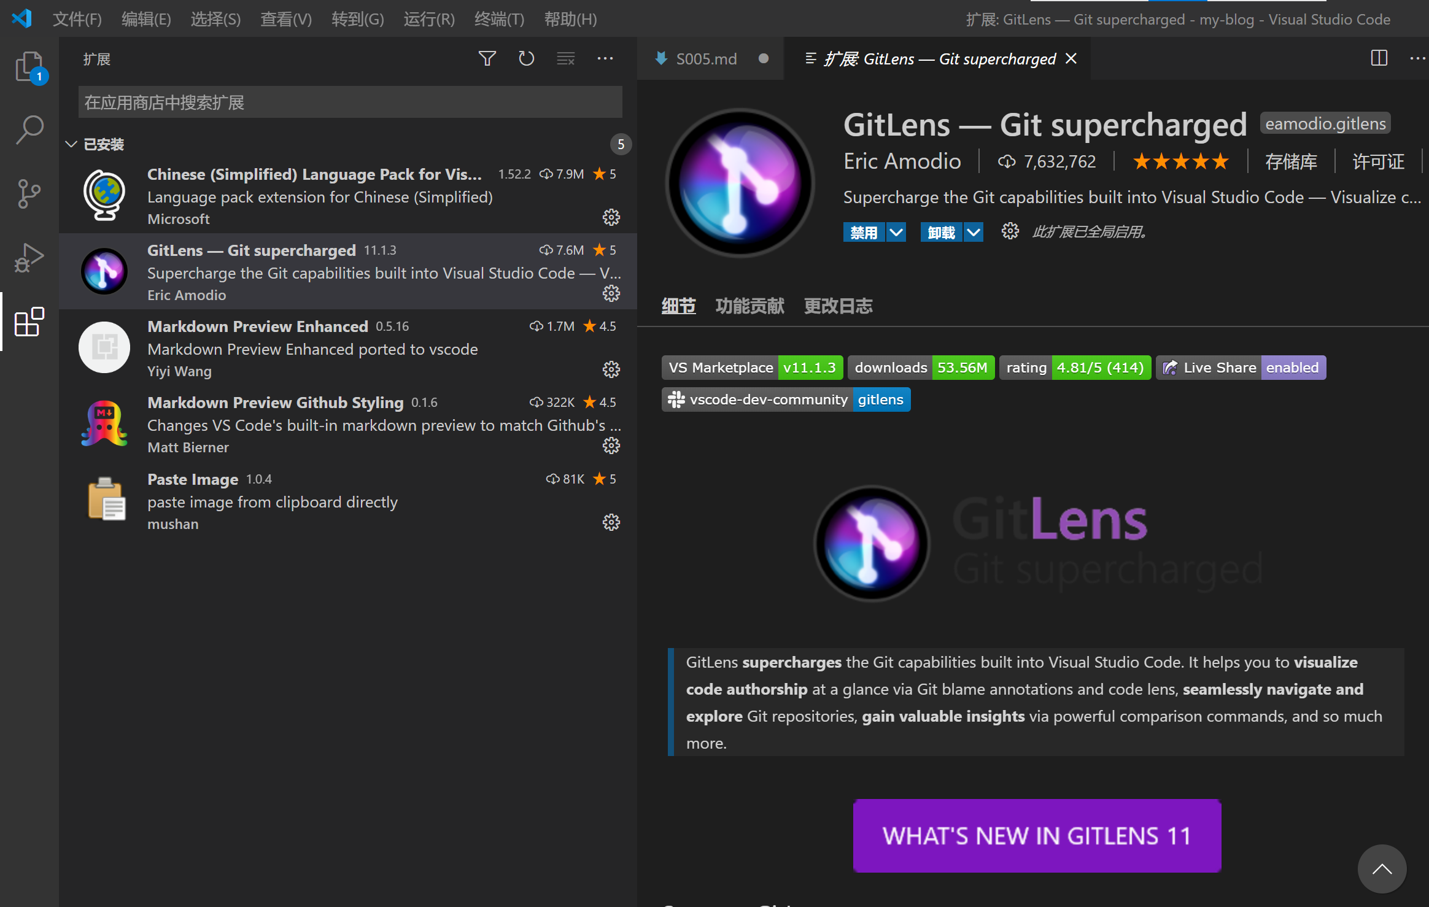Screen dimensions: 1429x907
Task: Click the extension search input field
Action: point(350,102)
